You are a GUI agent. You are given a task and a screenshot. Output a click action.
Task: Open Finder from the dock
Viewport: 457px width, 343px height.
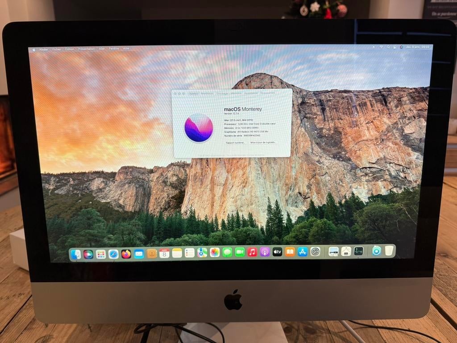76,255
